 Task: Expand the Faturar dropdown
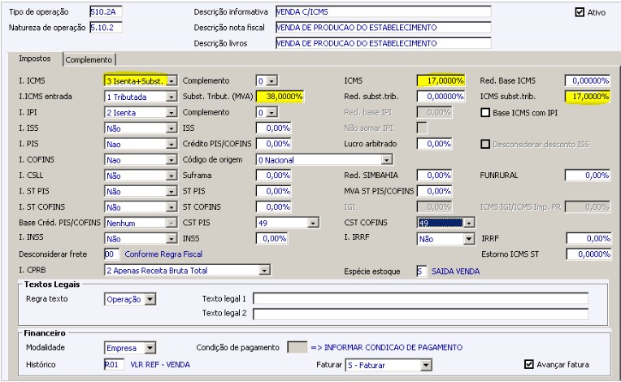[x=426, y=365]
